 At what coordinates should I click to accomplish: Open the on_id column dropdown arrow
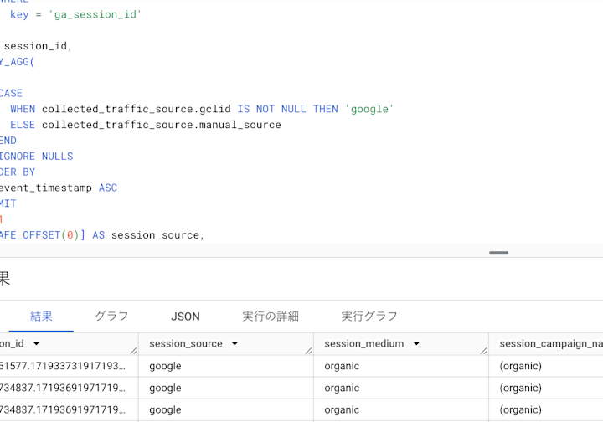point(36,343)
